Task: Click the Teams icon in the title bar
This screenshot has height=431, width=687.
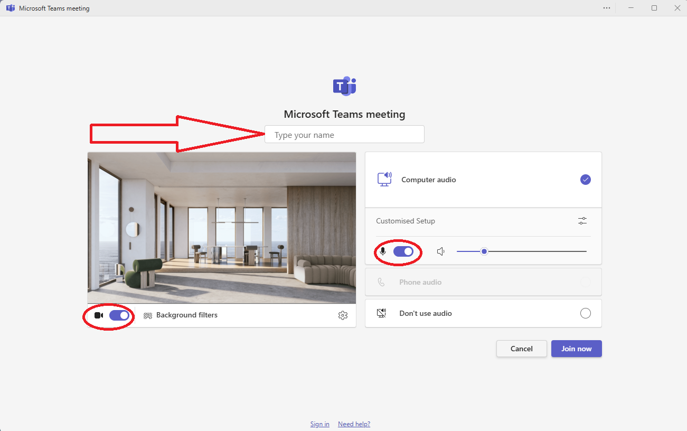Action: [x=10, y=8]
